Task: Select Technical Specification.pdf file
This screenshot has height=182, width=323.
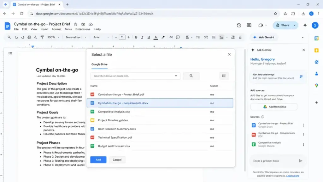Action: pos(160,137)
